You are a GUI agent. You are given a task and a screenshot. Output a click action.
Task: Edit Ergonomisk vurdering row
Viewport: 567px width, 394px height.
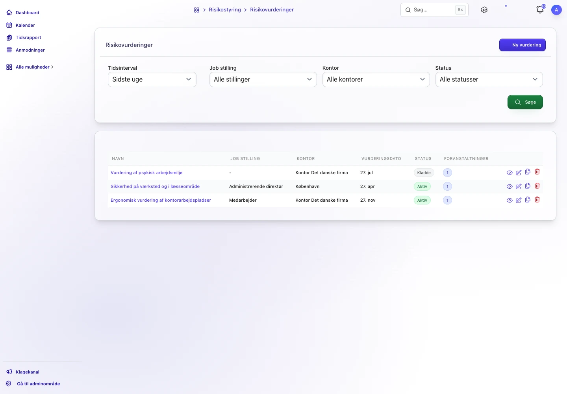519,200
